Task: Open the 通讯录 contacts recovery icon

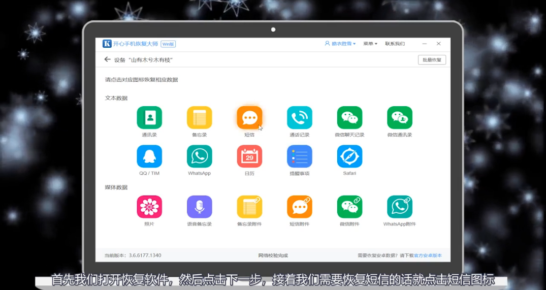Action: point(149,118)
